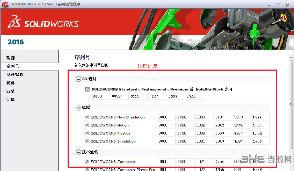Click Simulation serial field containing TB9T
Viewport: 294px width, 171px height.
(x=242, y=141)
